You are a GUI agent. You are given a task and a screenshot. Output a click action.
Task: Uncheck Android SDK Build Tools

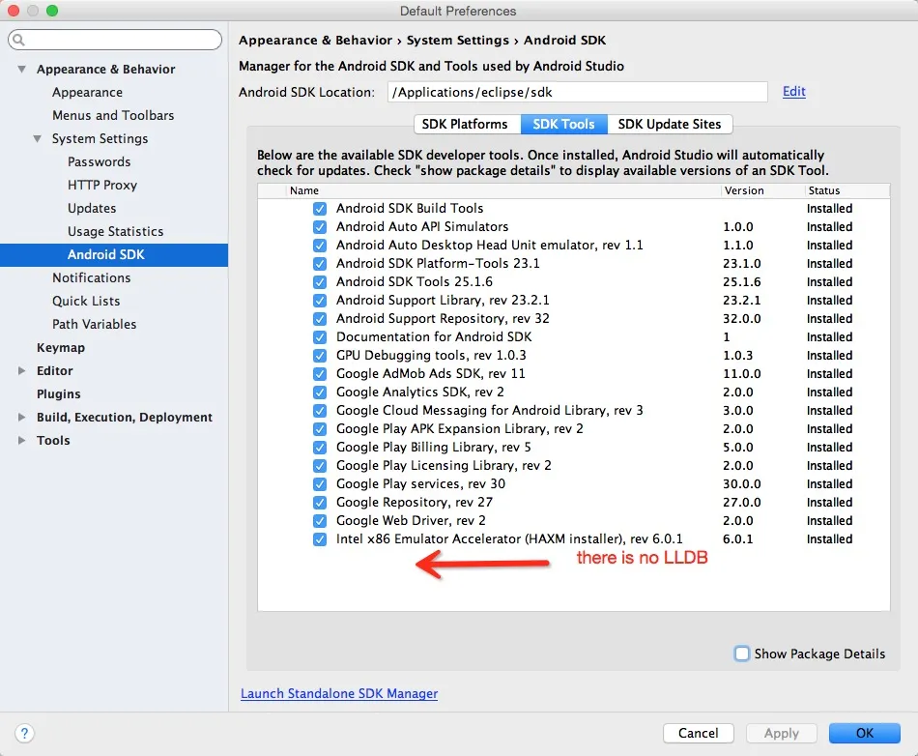320,209
